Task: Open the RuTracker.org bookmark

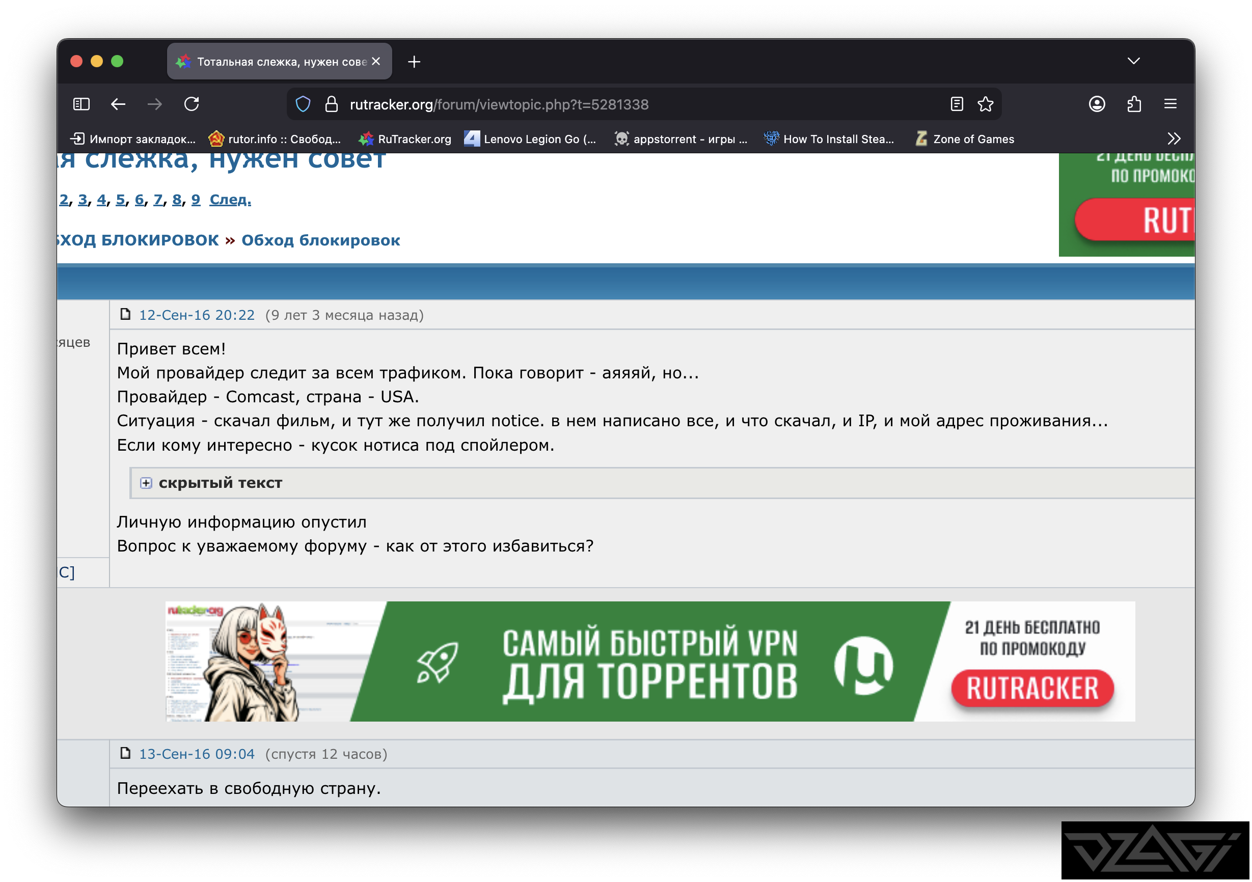Action: [x=405, y=139]
